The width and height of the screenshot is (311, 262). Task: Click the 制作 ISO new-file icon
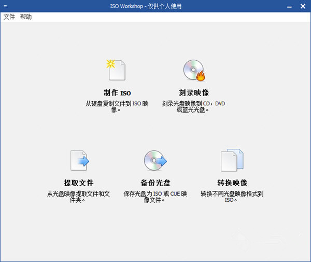point(116,70)
